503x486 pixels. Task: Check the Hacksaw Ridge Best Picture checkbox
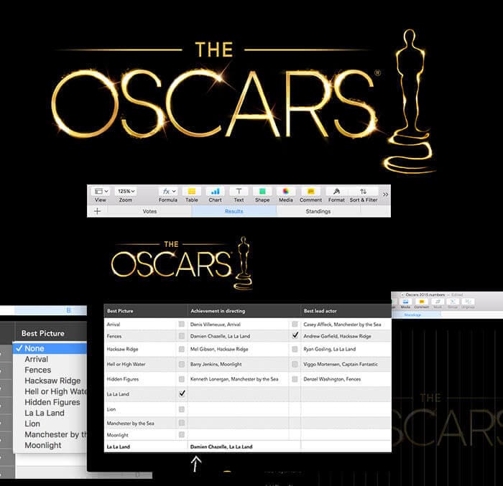click(182, 349)
